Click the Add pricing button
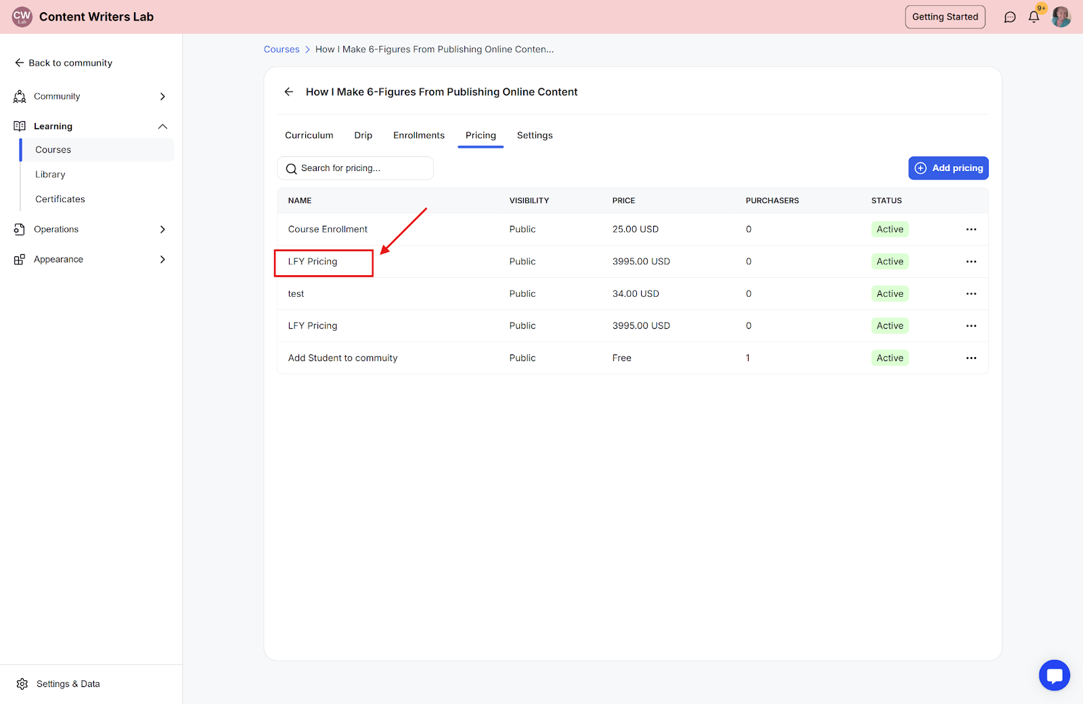 coord(948,168)
